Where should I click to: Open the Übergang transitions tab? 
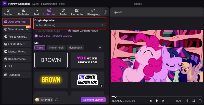(93, 12)
